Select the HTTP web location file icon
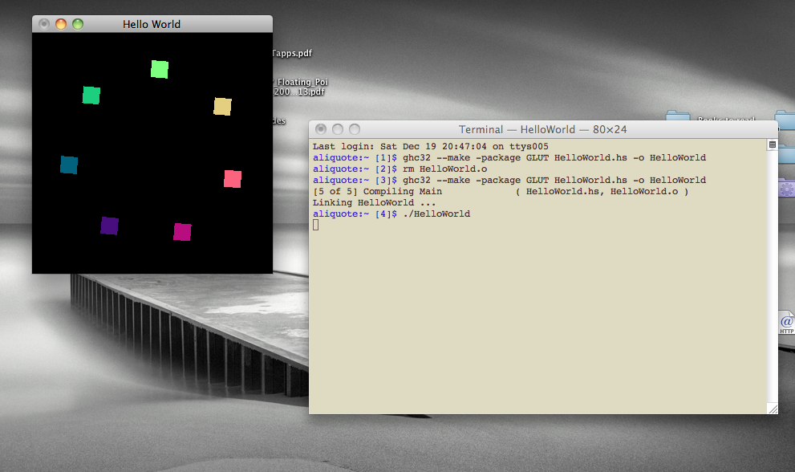 tap(786, 323)
